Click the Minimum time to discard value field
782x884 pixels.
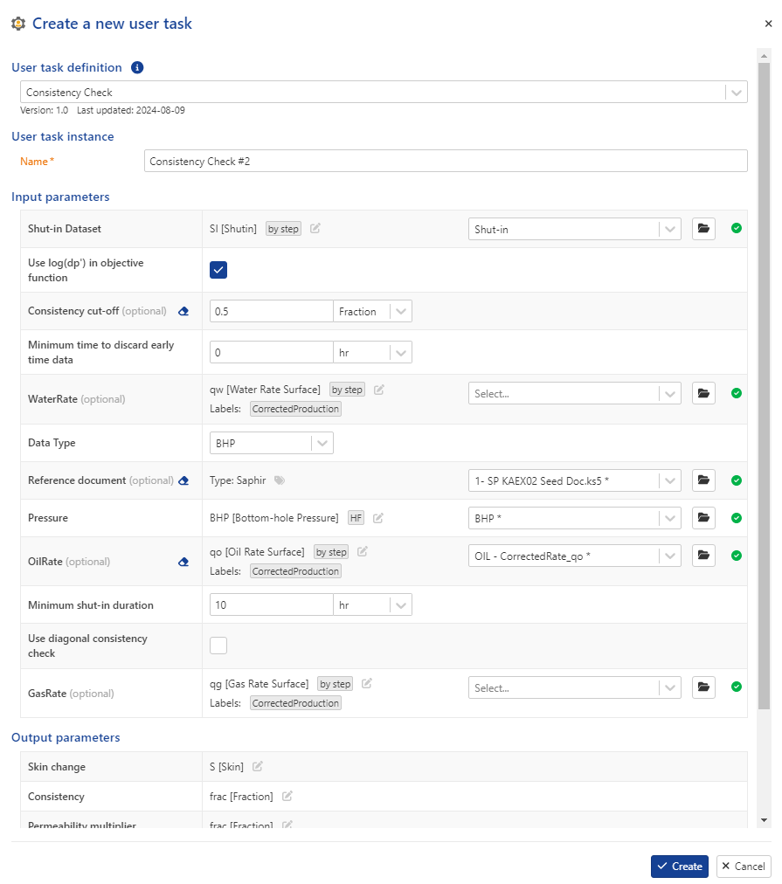tap(271, 352)
